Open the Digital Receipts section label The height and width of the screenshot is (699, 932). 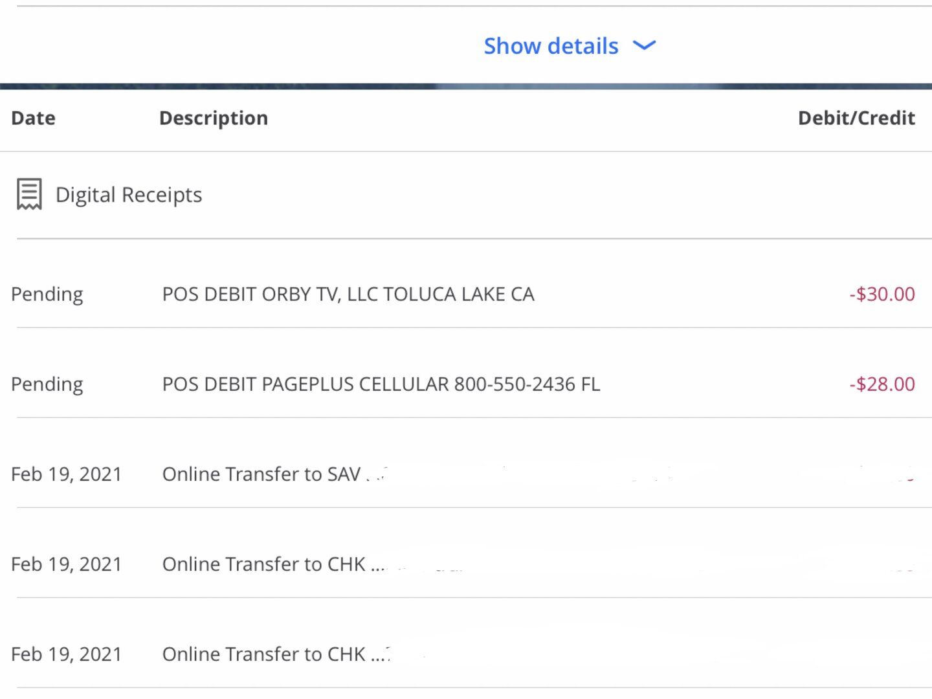[129, 195]
